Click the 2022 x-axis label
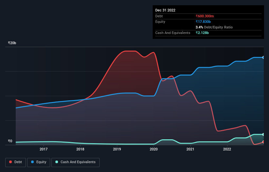 (x=227, y=149)
